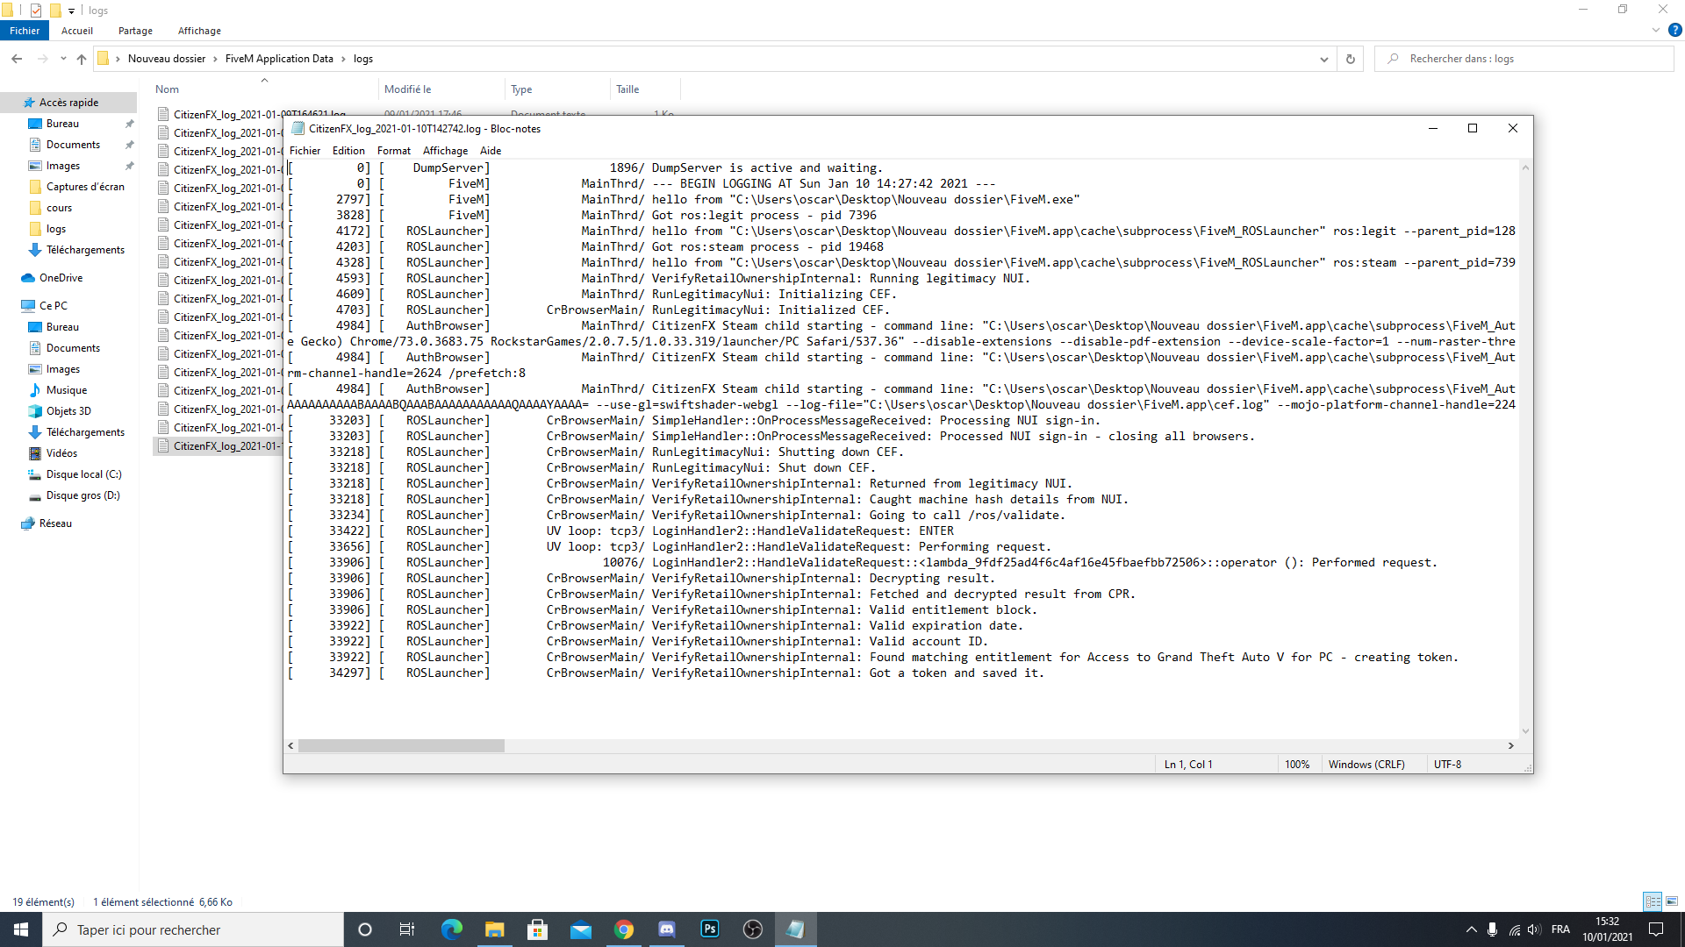Viewport: 1685px width, 947px height.
Task: Refresh the logs folder view
Action: point(1350,59)
